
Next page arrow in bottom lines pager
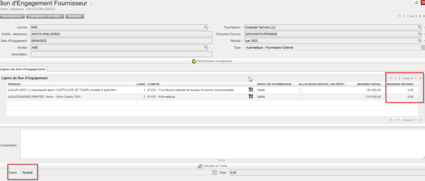pos(416,120)
